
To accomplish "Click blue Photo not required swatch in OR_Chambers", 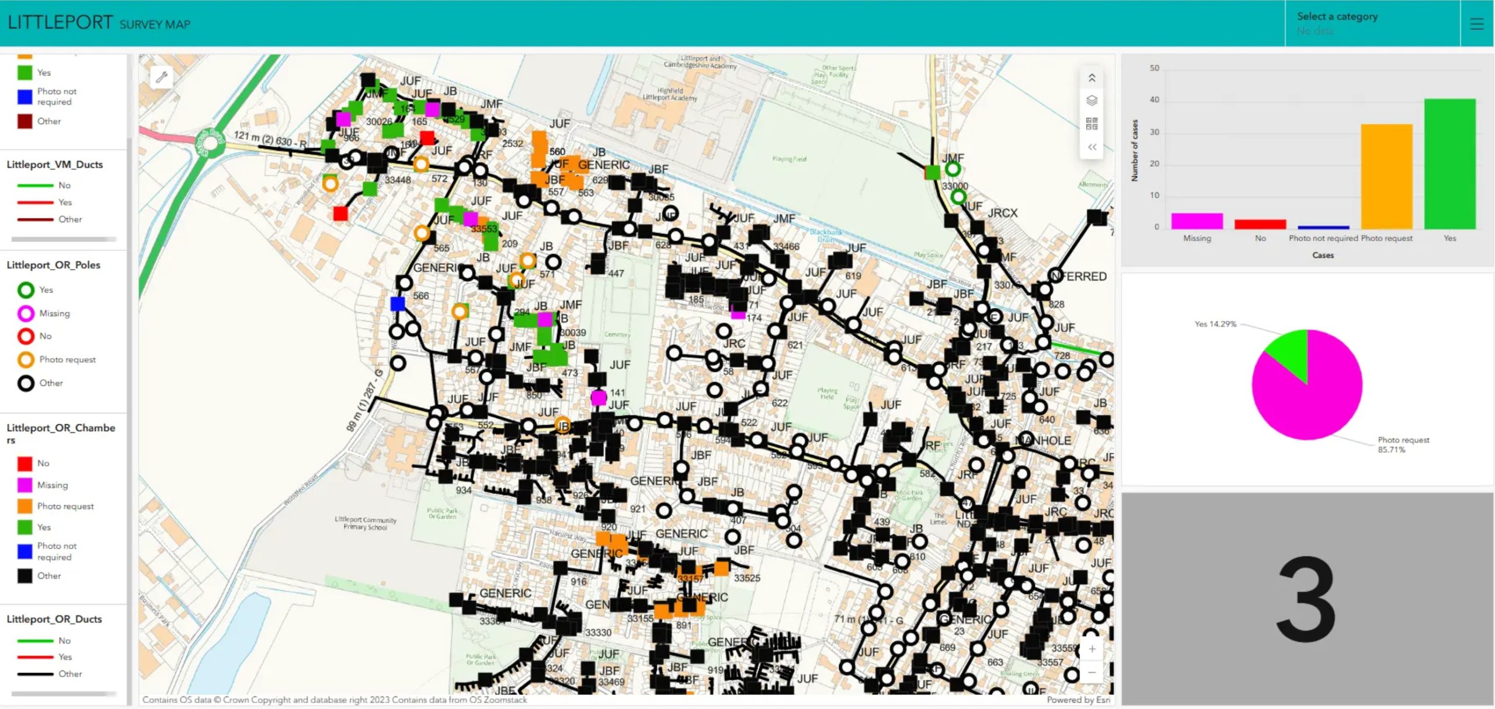I will pyautogui.click(x=25, y=551).
